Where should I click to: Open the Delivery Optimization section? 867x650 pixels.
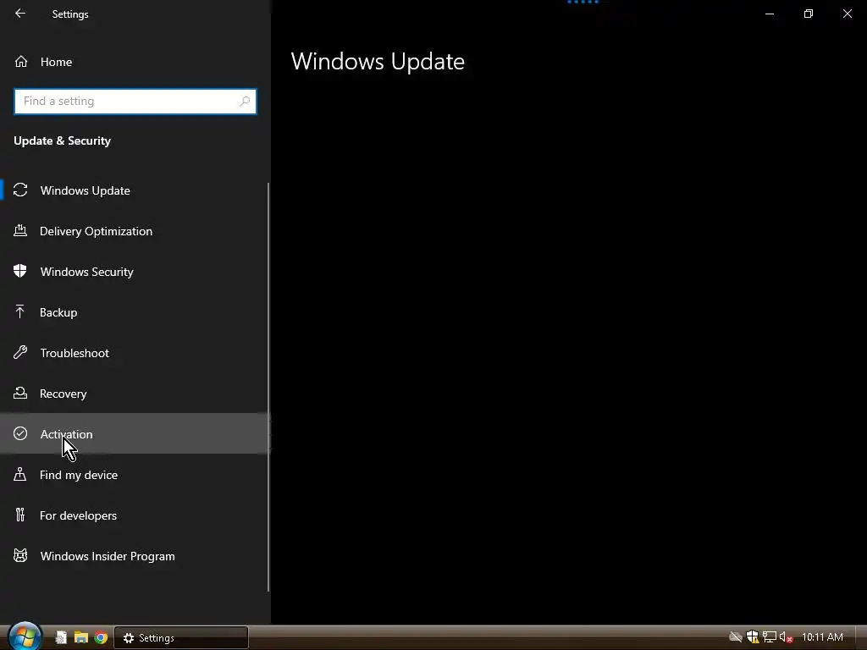click(135, 231)
